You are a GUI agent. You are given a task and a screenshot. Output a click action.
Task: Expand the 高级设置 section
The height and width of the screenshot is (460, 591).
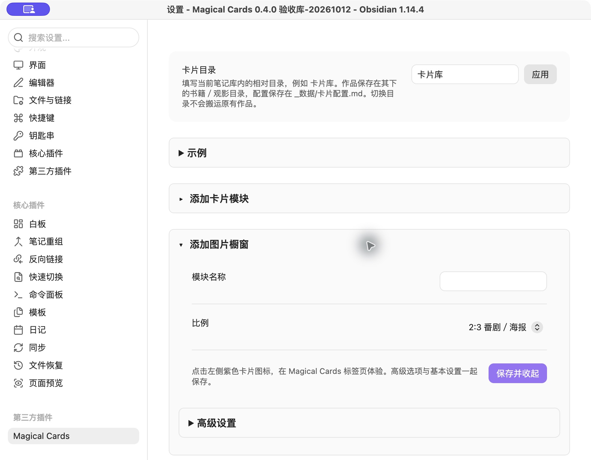tap(369, 423)
